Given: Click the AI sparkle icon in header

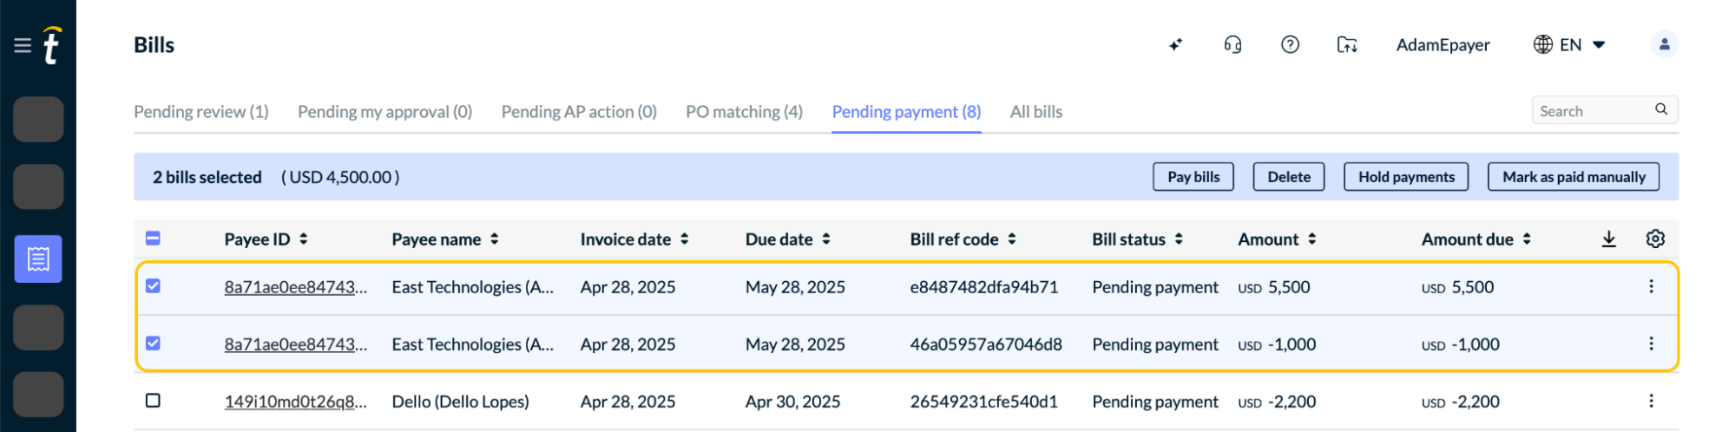Looking at the screenshot, I should pos(1175,44).
